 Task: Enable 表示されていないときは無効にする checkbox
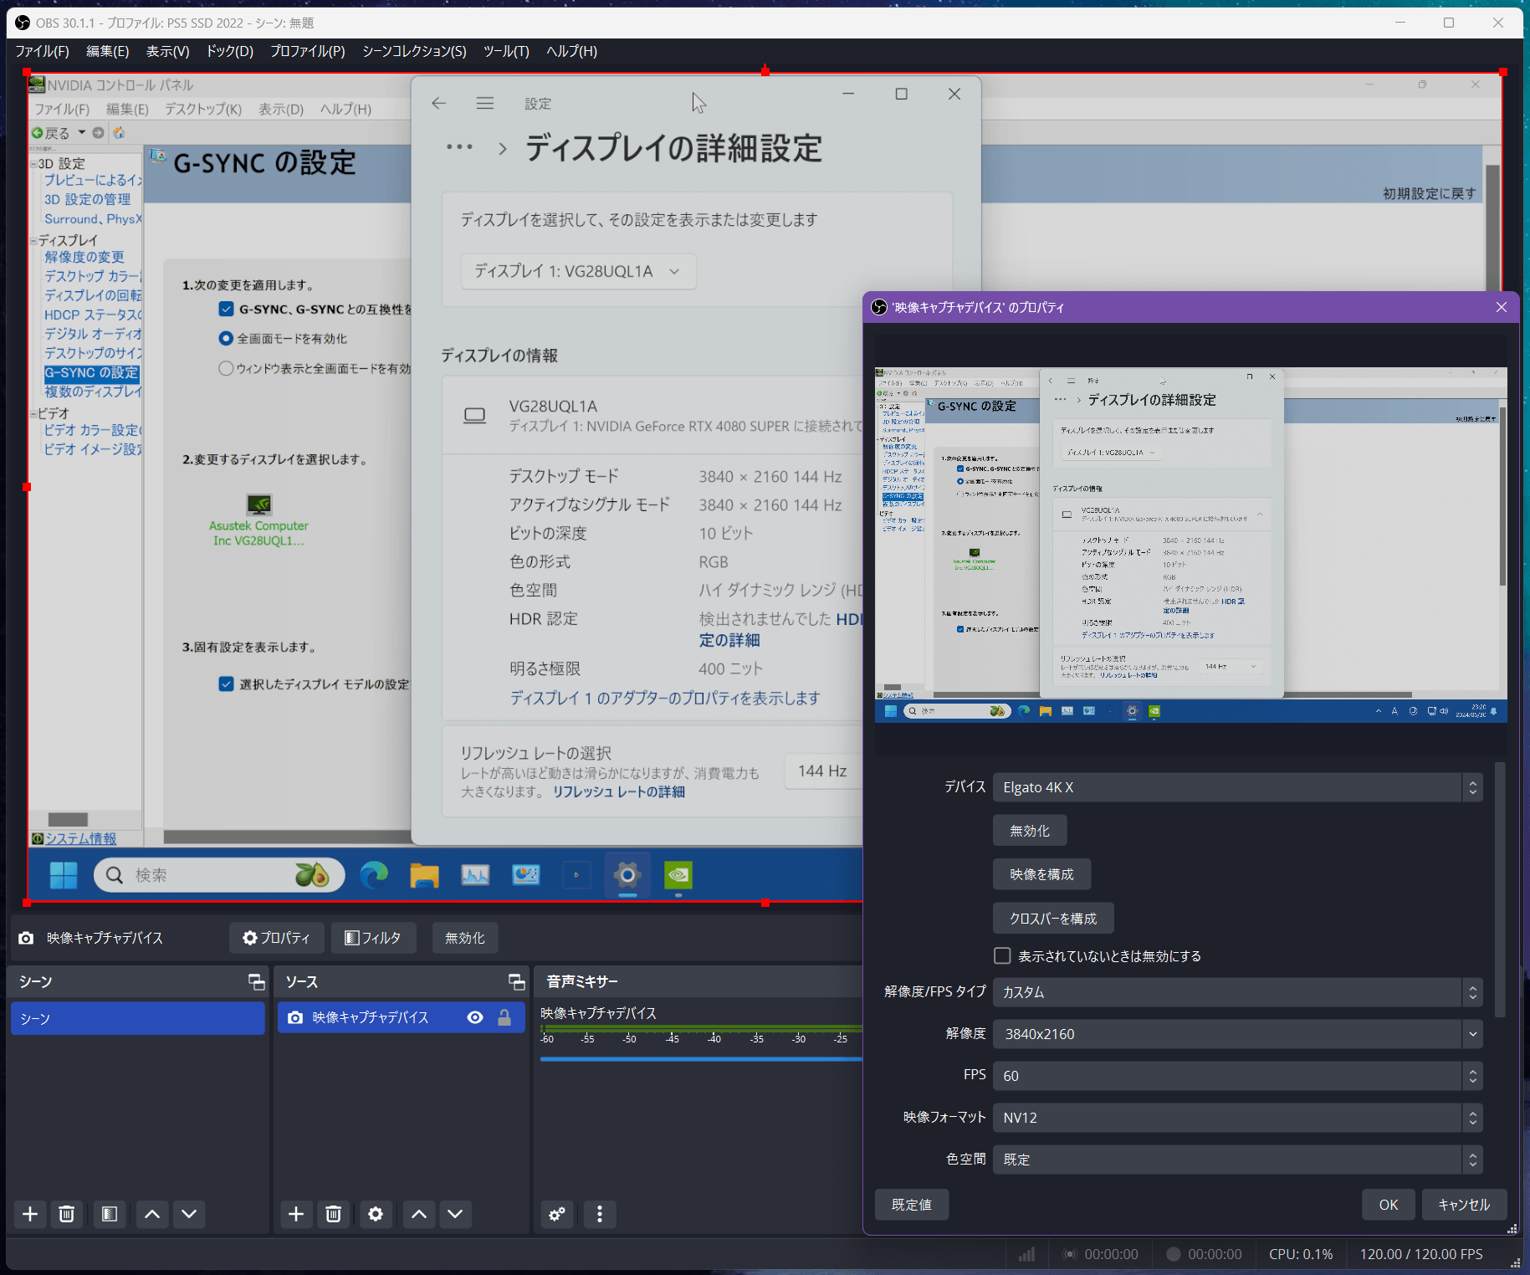click(x=1002, y=955)
